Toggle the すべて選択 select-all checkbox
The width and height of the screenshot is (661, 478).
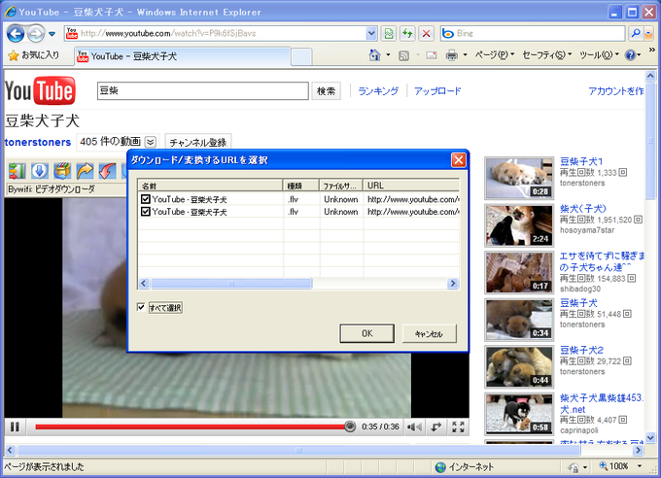141,307
